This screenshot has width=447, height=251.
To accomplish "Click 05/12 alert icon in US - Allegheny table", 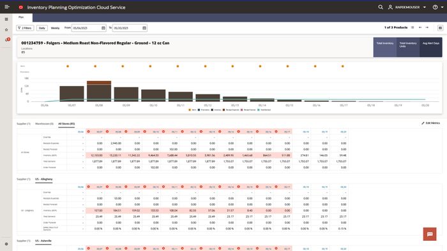I will pos(182,187).
